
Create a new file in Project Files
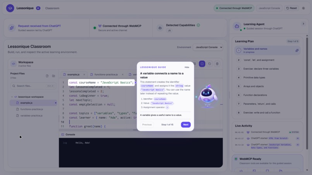point(47,76)
